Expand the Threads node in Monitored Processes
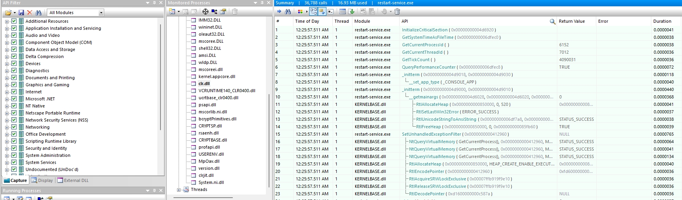The image size is (682, 200). 179,190
